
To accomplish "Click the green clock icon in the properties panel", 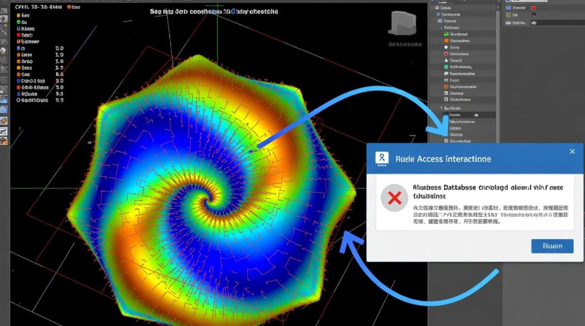I will click(x=508, y=15).
